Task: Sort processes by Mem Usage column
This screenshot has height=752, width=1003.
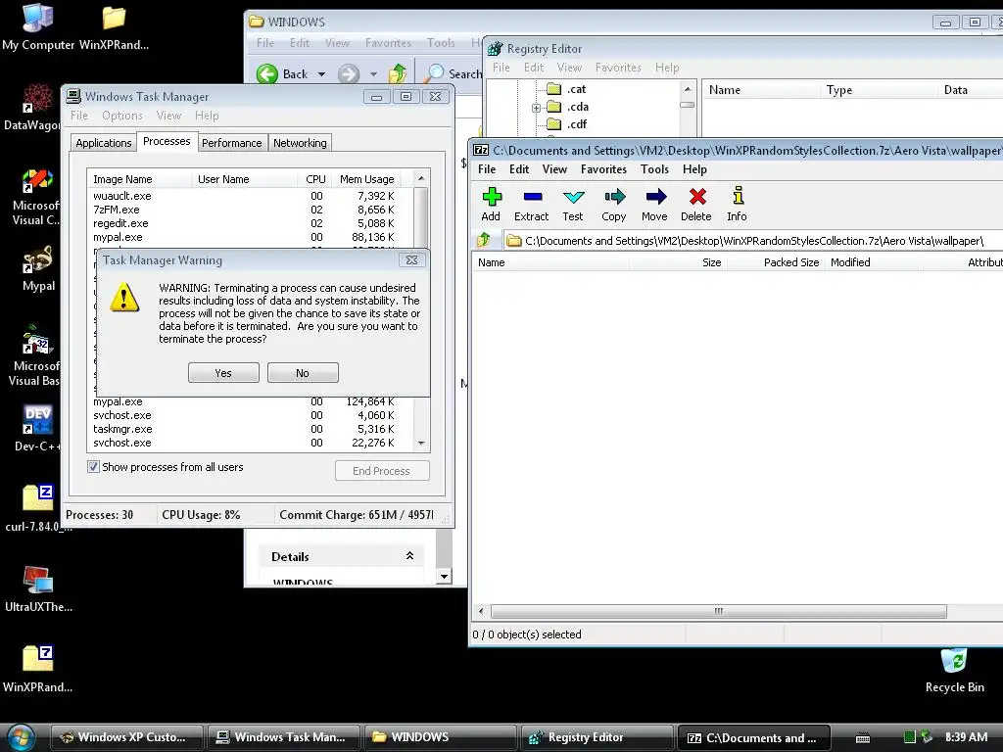Action: coord(366,179)
